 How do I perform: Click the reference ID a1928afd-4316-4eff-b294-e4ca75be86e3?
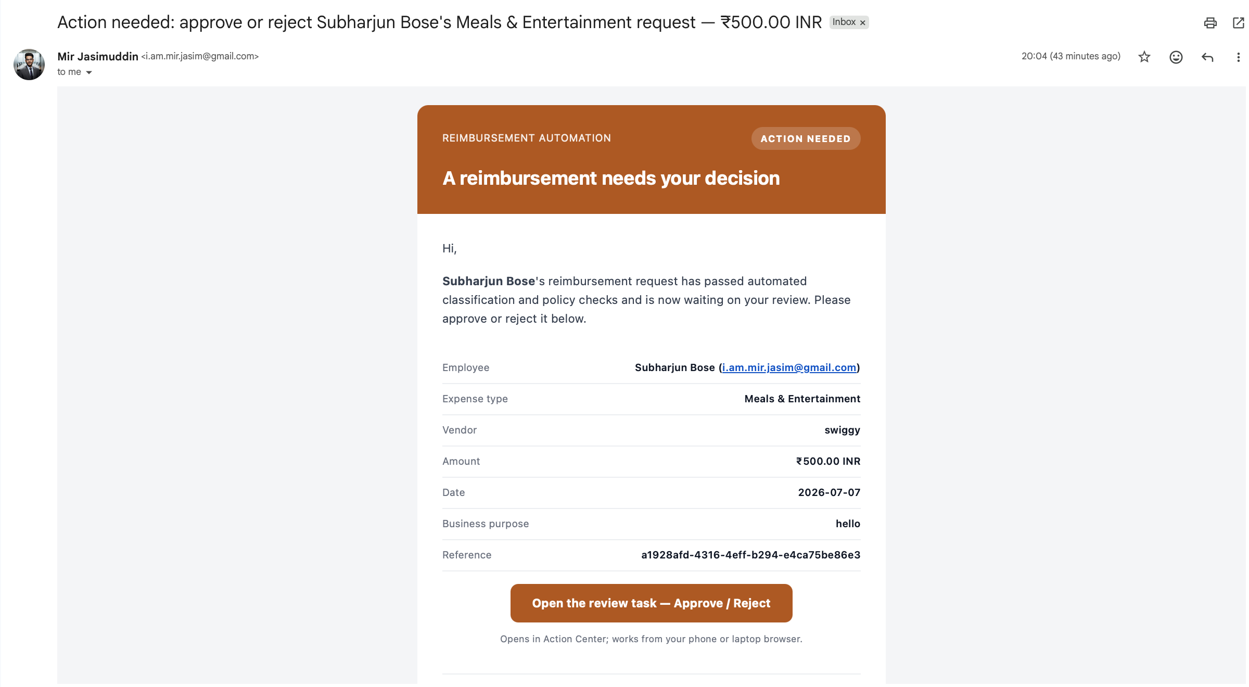coord(750,555)
